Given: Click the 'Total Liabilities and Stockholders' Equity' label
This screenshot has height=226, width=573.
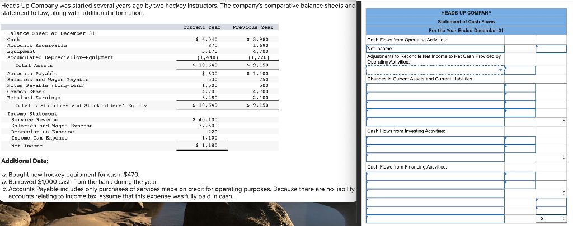Looking at the screenshot, I should [81, 105].
